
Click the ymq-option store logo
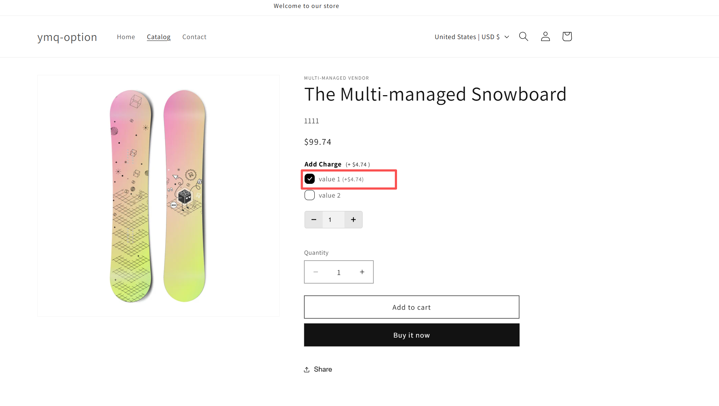tap(67, 37)
